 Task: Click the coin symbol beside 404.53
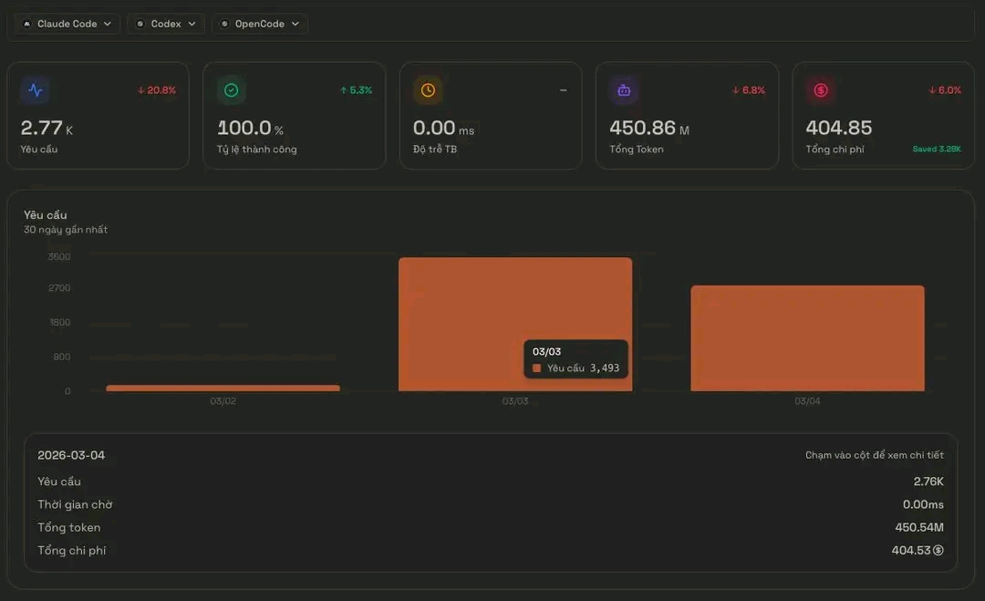point(938,550)
